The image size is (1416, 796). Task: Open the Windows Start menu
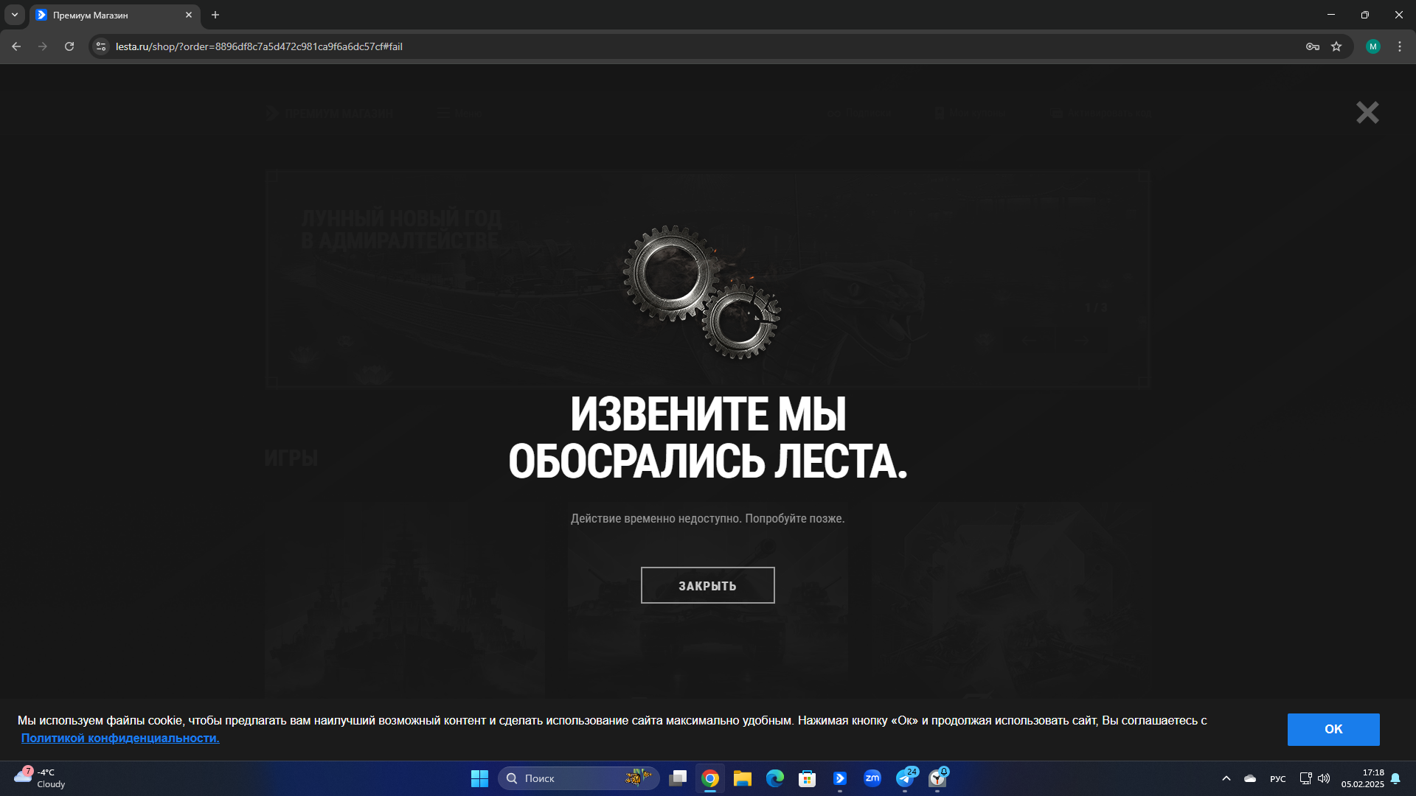[479, 778]
